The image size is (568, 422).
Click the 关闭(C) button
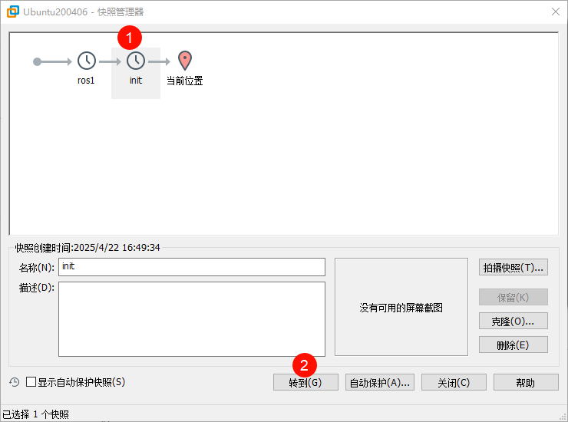click(454, 383)
